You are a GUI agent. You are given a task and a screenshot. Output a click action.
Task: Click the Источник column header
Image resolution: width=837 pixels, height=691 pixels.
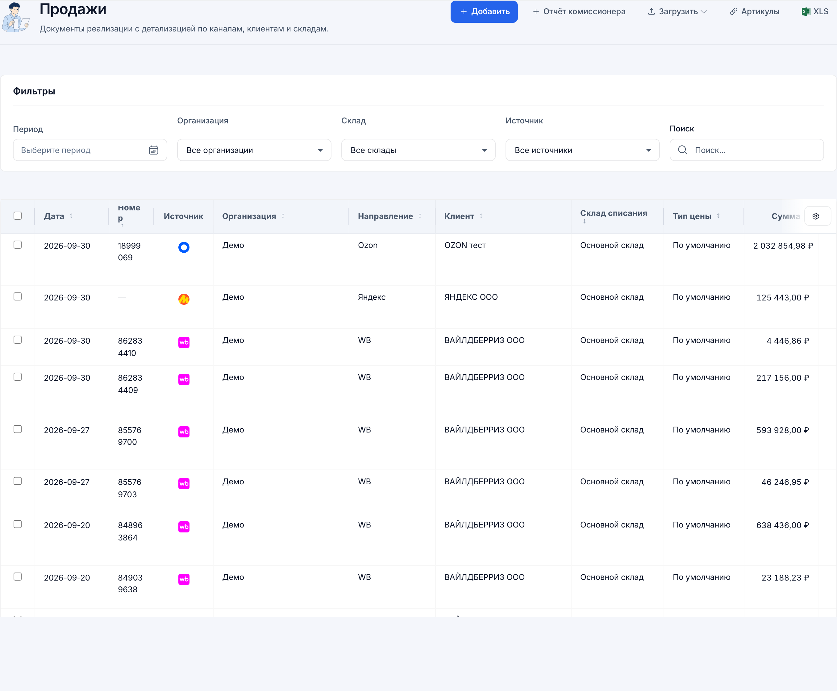click(184, 216)
